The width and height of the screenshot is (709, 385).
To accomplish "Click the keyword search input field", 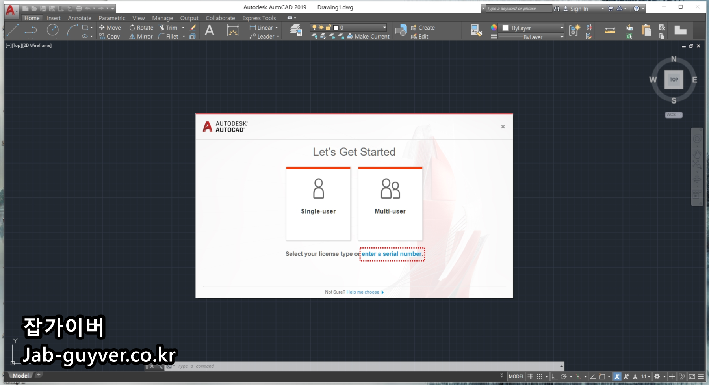I will pyautogui.click(x=519, y=9).
